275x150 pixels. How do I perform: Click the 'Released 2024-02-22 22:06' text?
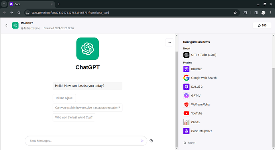click(59, 28)
